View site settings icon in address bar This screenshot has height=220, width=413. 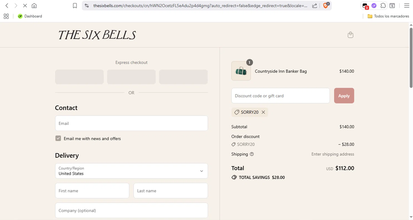click(x=87, y=5)
